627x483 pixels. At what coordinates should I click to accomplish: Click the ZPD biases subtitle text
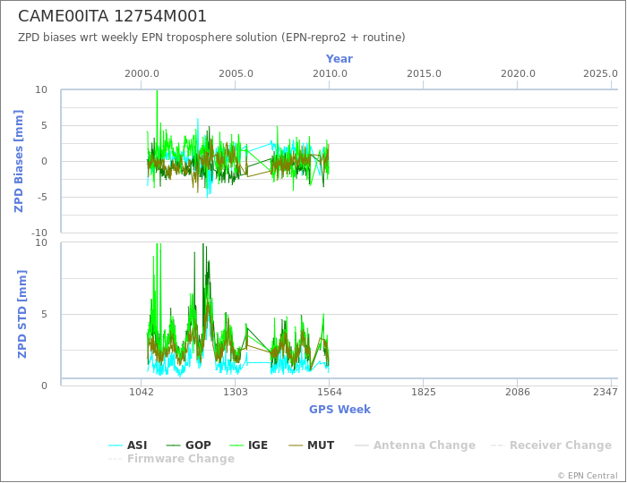tap(211, 38)
